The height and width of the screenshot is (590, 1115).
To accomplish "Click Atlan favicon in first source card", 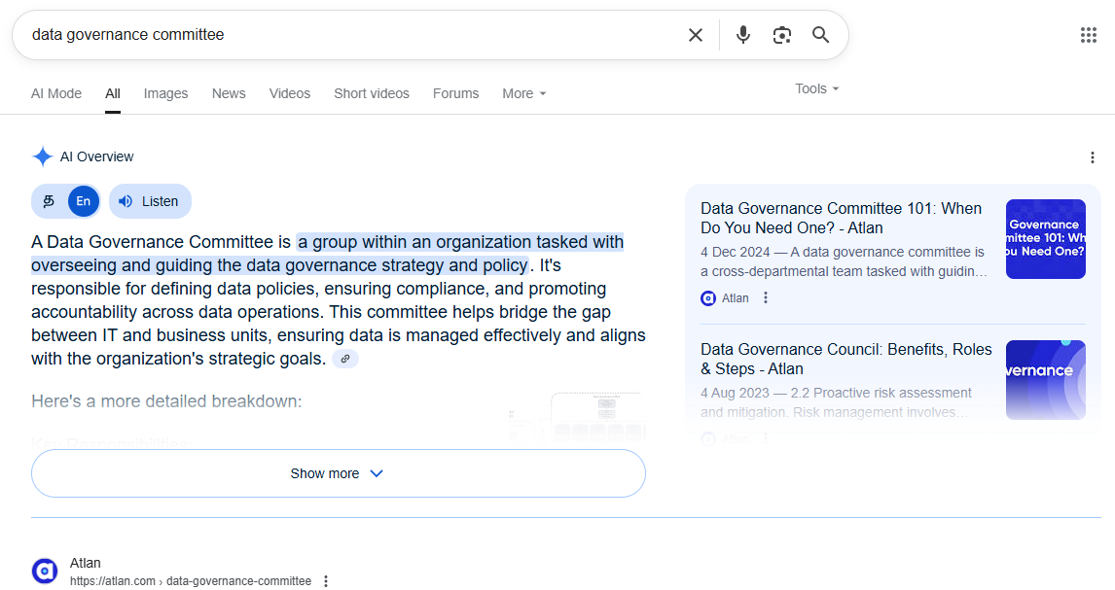I will pyautogui.click(x=708, y=298).
